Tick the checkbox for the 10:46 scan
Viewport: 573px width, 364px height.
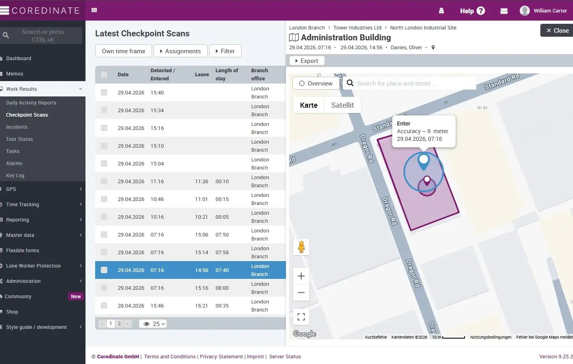[x=104, y=199]
